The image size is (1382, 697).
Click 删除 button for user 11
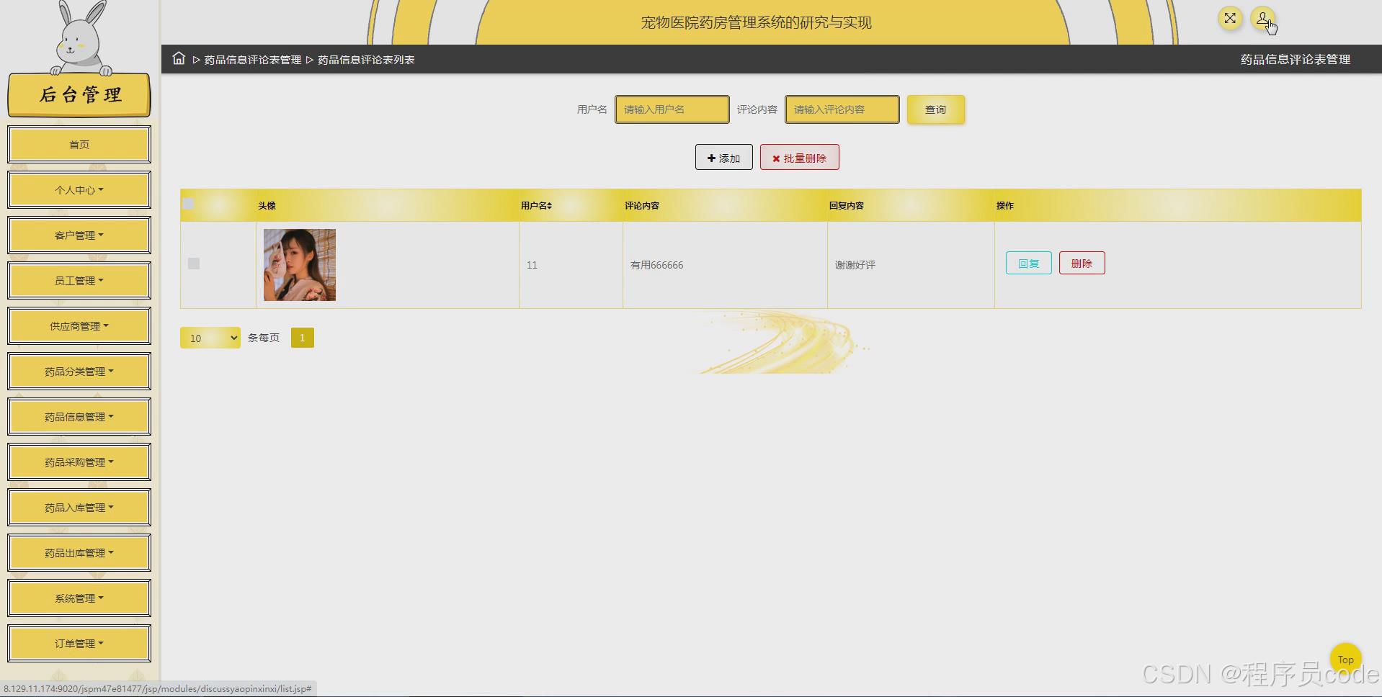pyautogui.click(x=1082, y=264)
